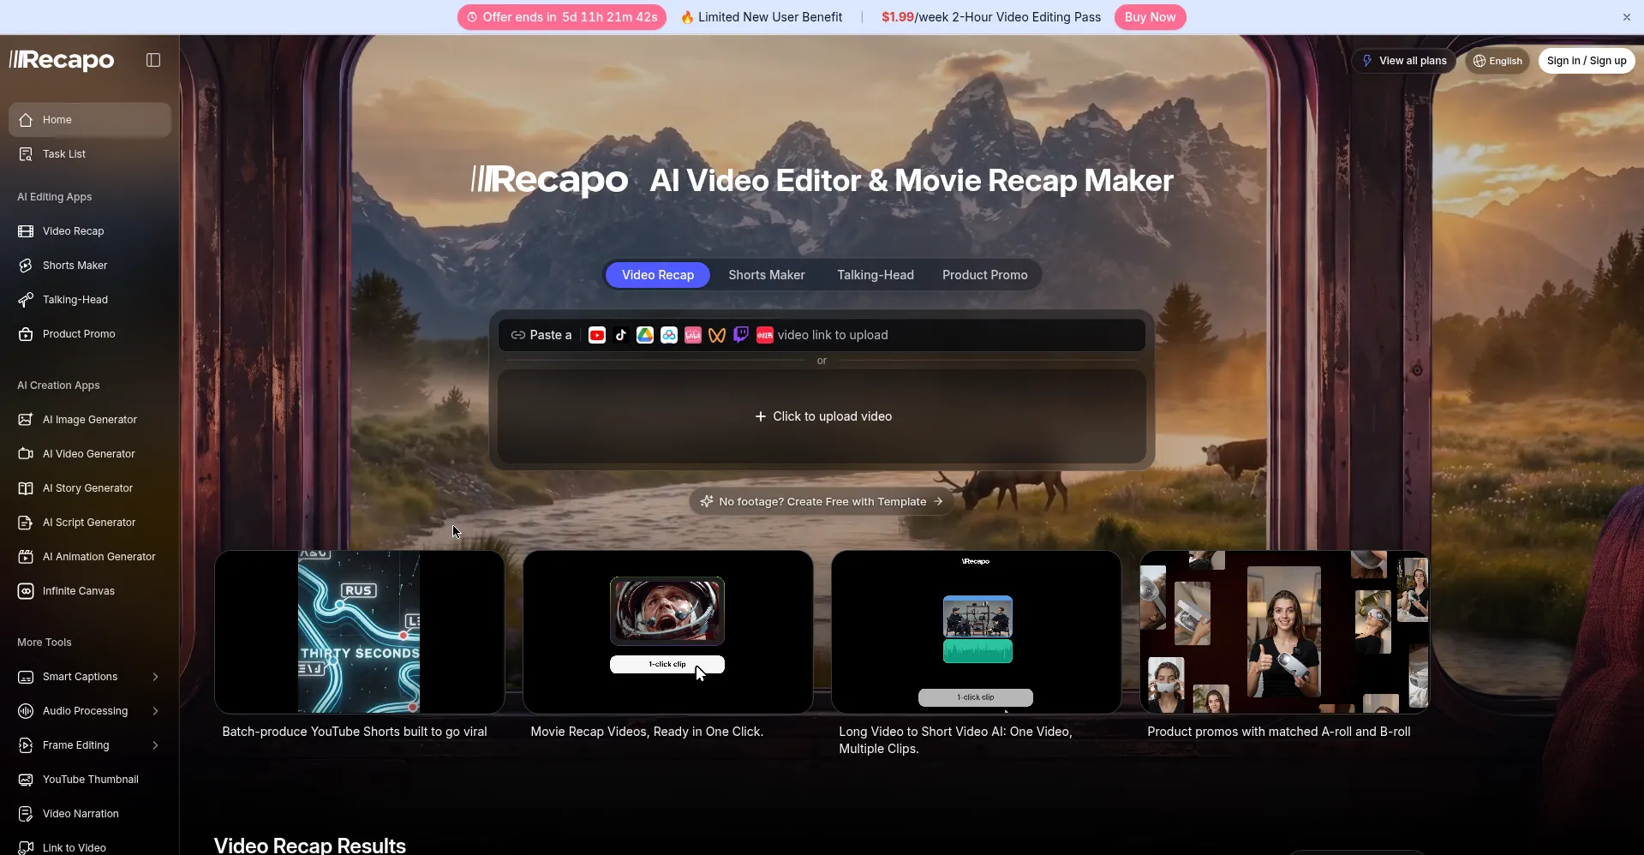Viewport: 1644px width, 855px height.
Task: Open the Movie Recap Videos thumbnail
Action: click(x=668, y=632)
